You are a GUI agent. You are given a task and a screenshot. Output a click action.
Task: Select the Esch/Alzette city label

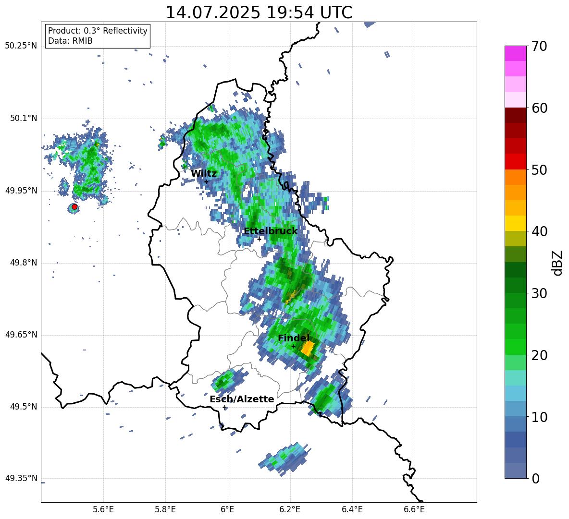pos(242,399)
